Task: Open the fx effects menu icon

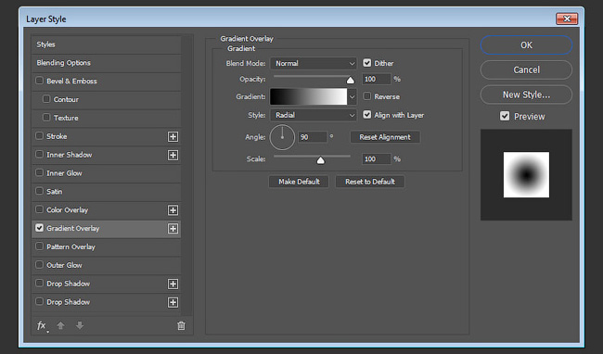Action: [x=42, y=326]
